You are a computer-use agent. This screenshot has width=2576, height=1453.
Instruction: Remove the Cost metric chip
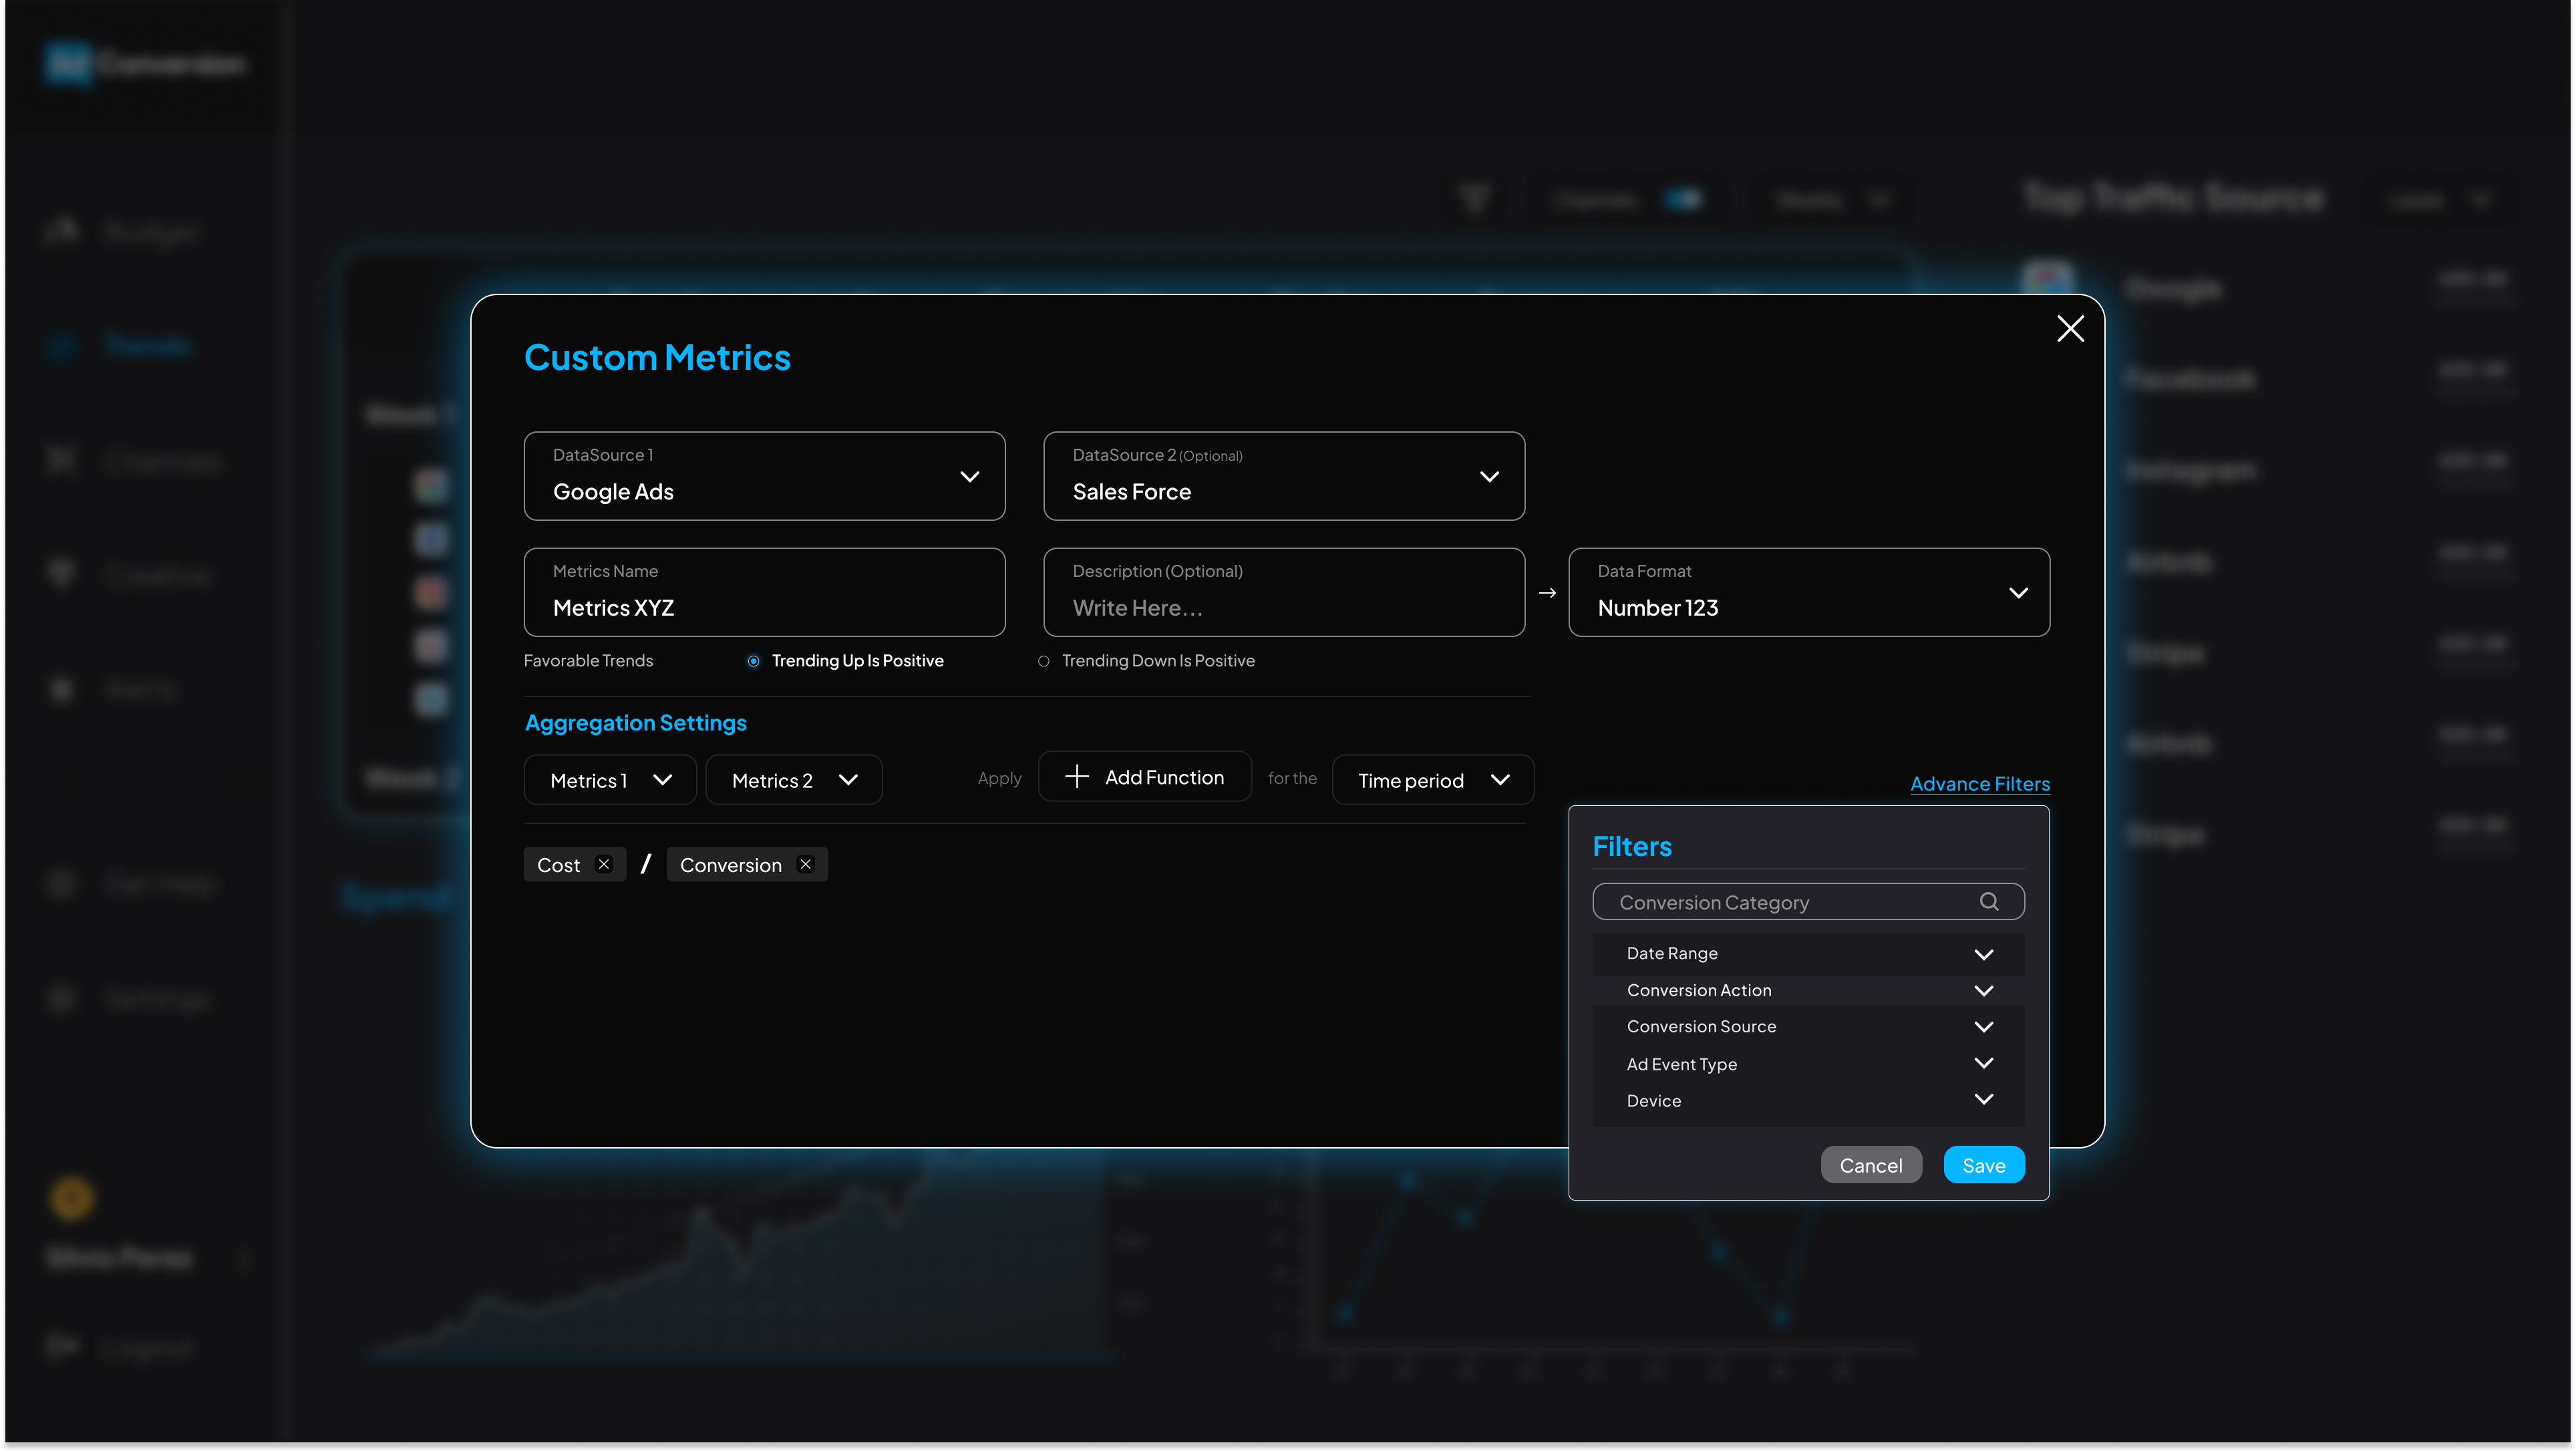click(604, 865)
